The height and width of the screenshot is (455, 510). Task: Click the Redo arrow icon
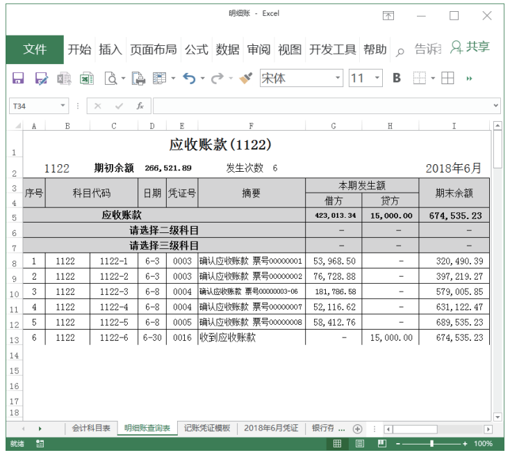(x=217, y=78)
